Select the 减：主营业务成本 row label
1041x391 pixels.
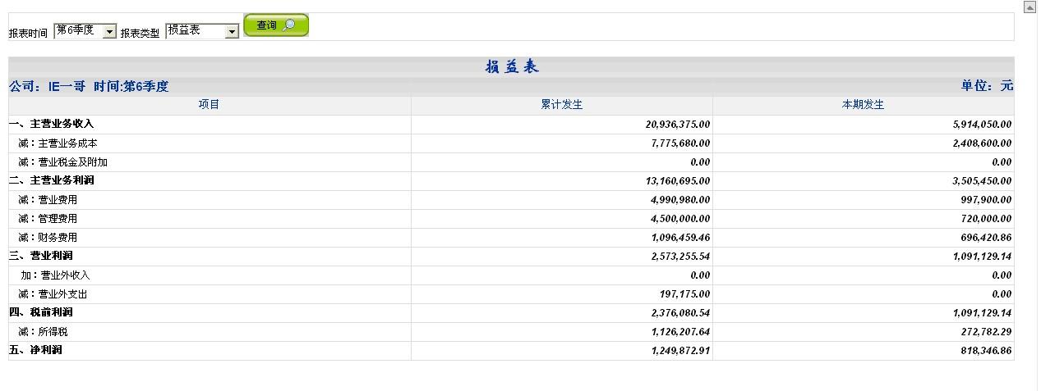[x=58, y=143]
